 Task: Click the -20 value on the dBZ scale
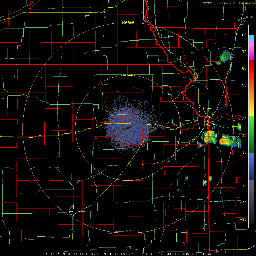tap(243, 203)
